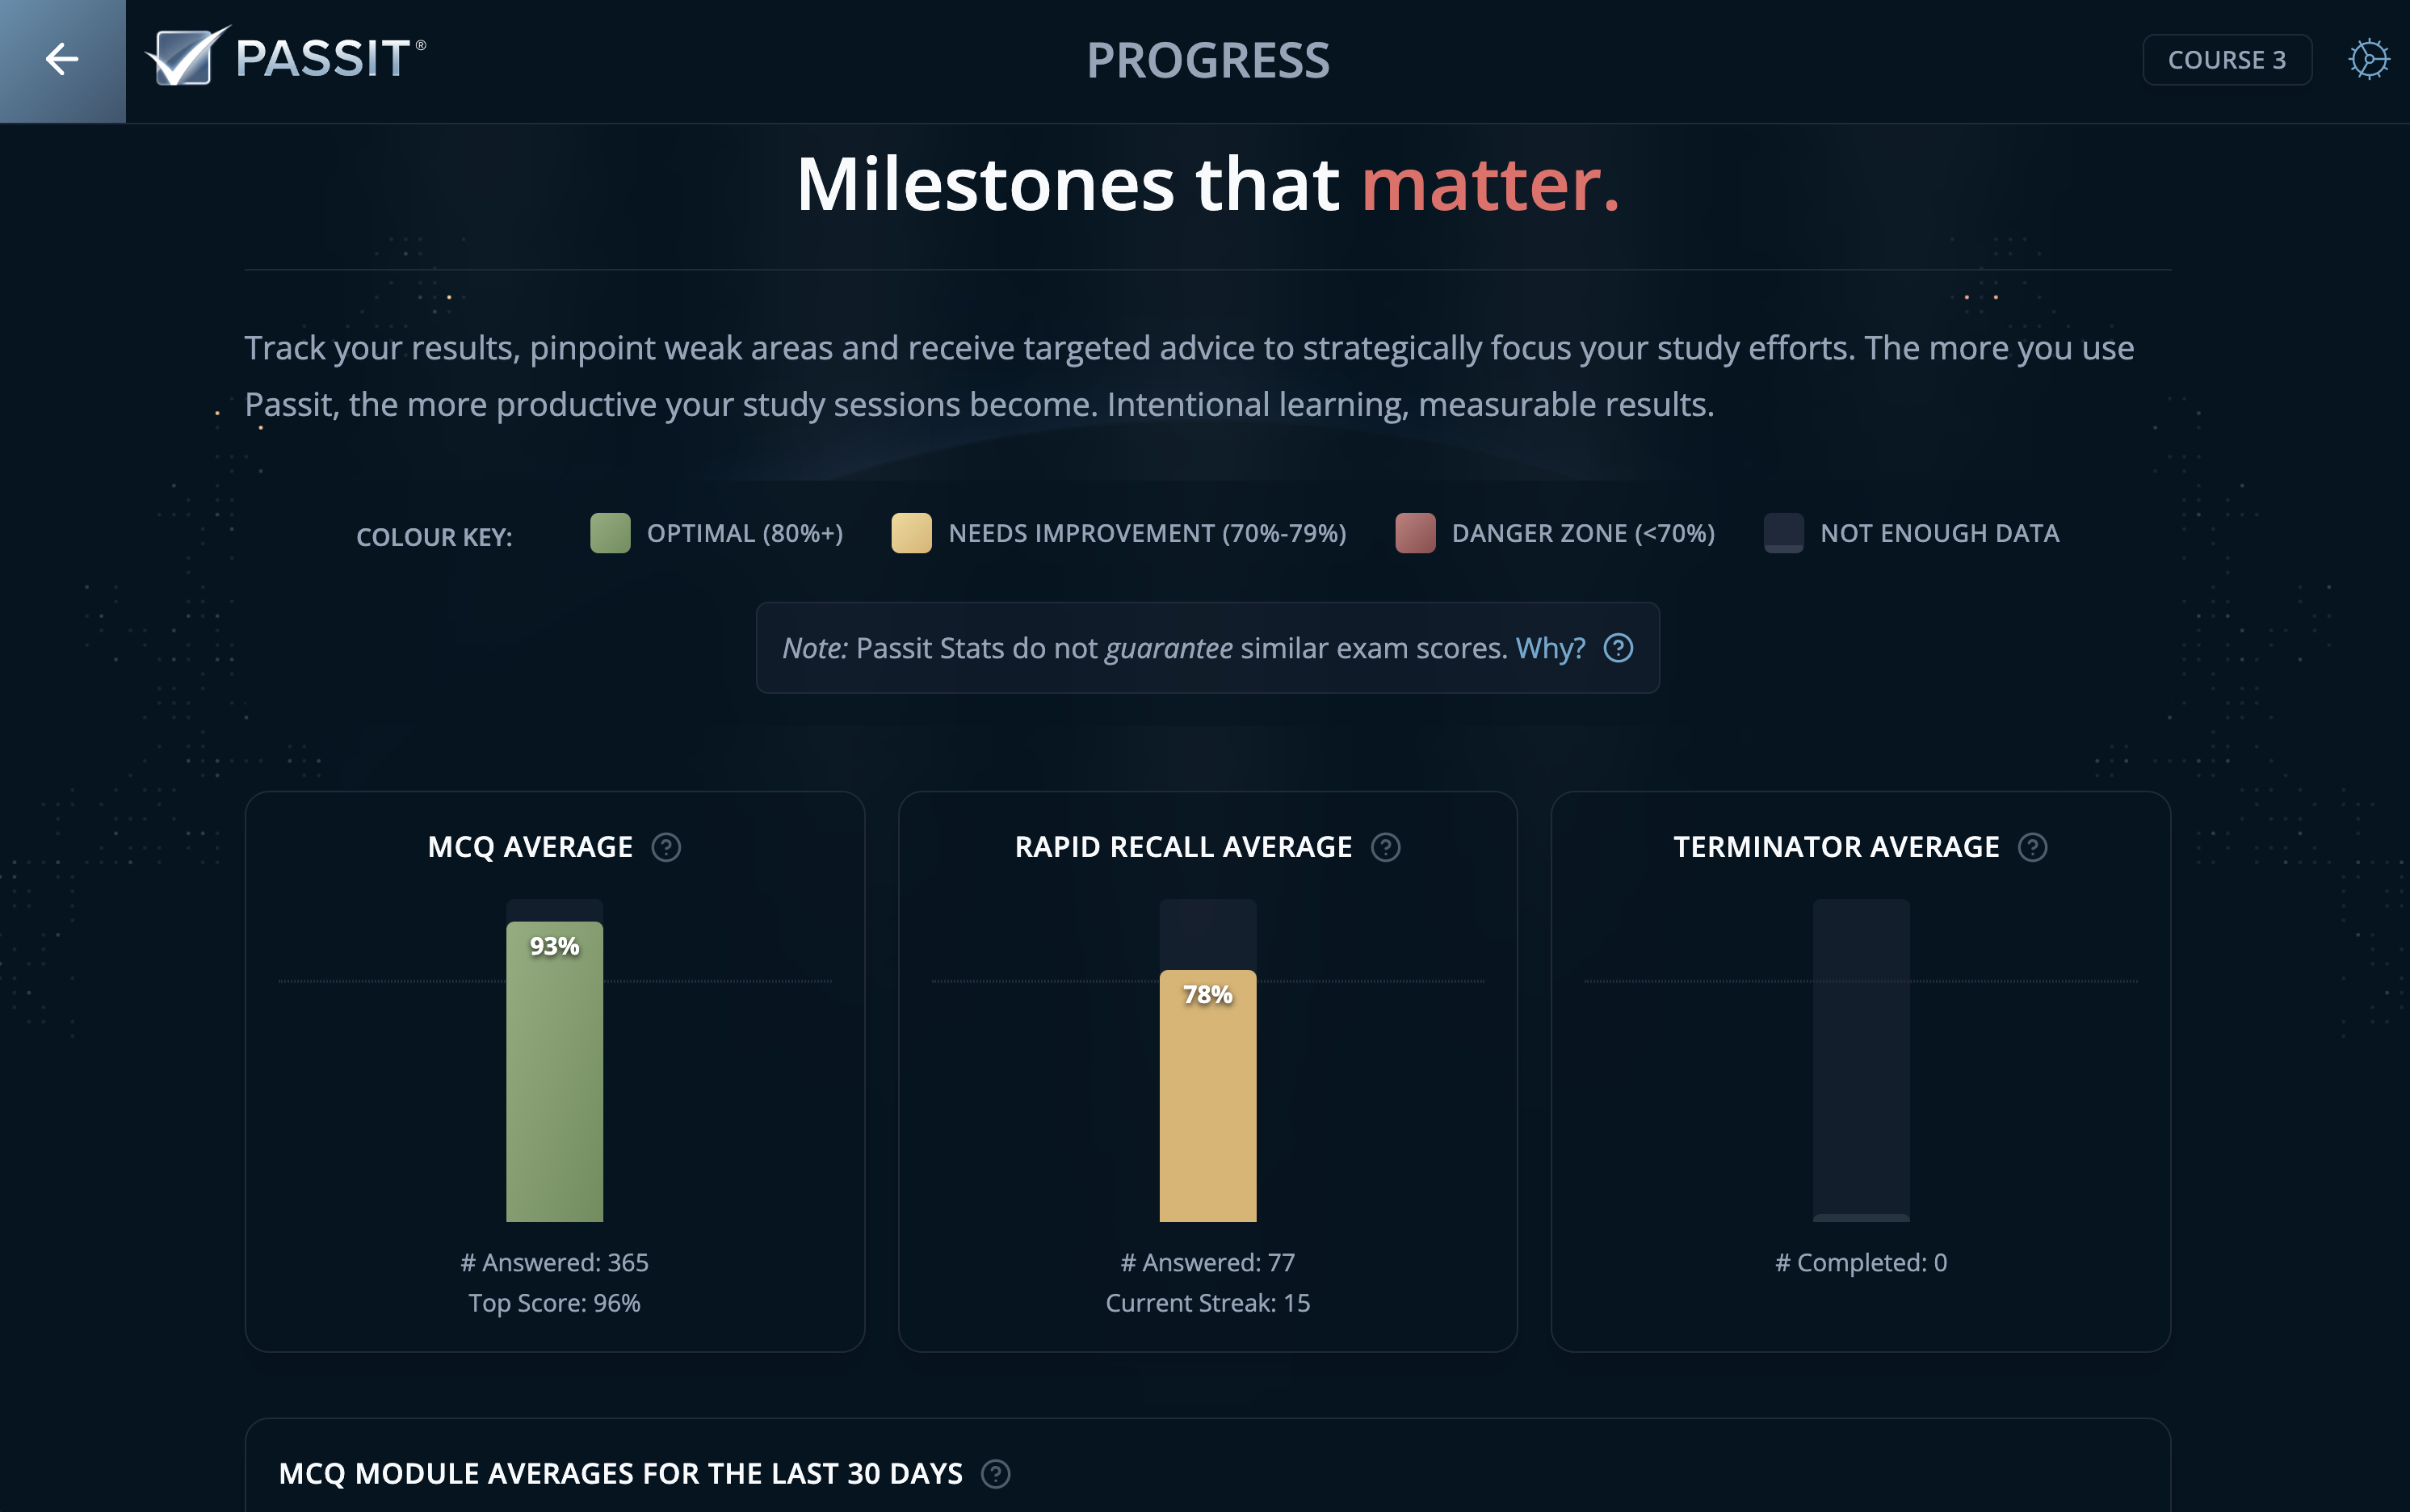Click the Why? link in the note

[x=1549, y=648]
